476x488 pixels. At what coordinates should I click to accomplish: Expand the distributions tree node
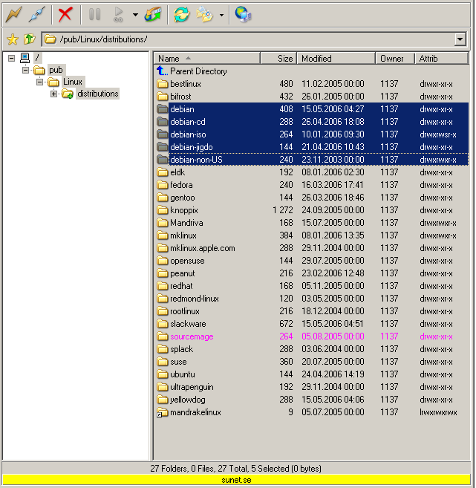pyautogui.click(x=53, y=94)
